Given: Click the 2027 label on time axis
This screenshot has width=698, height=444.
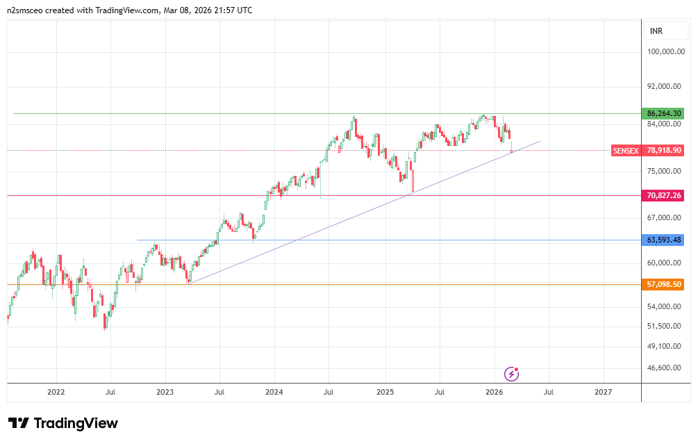Looking at the screenshot, I should (x=603, y=393).
